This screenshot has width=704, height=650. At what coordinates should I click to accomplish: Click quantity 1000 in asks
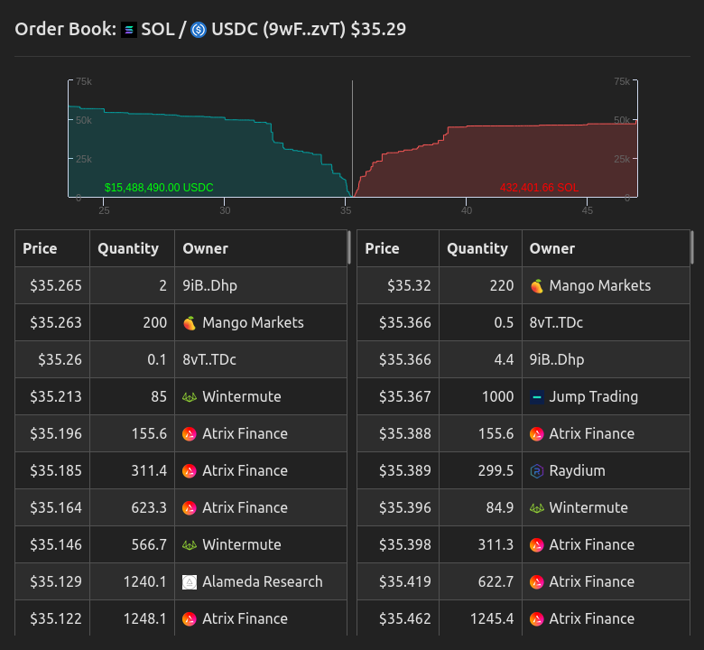(498, 397)
